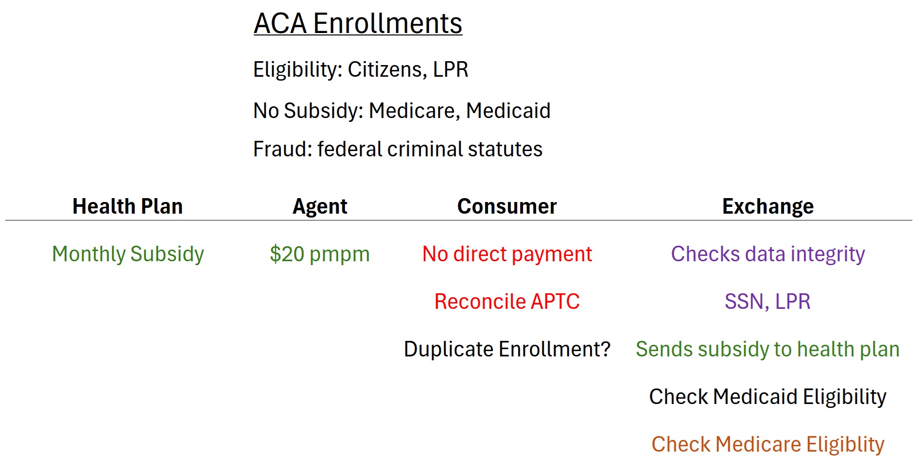The width and height of the screenshot is (922, 472).
Task: Click the $20 pmpm entry
Action: (320, 254)
